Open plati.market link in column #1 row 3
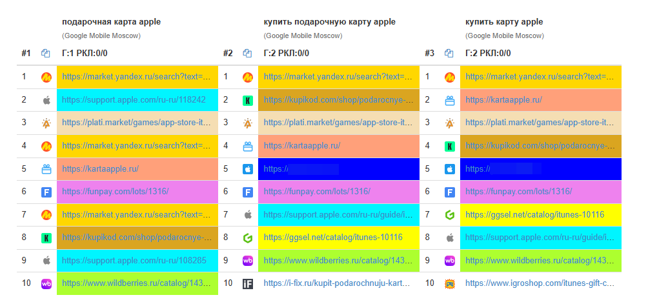Viewport: 648px width, 304px height. [x=137, y=123]
